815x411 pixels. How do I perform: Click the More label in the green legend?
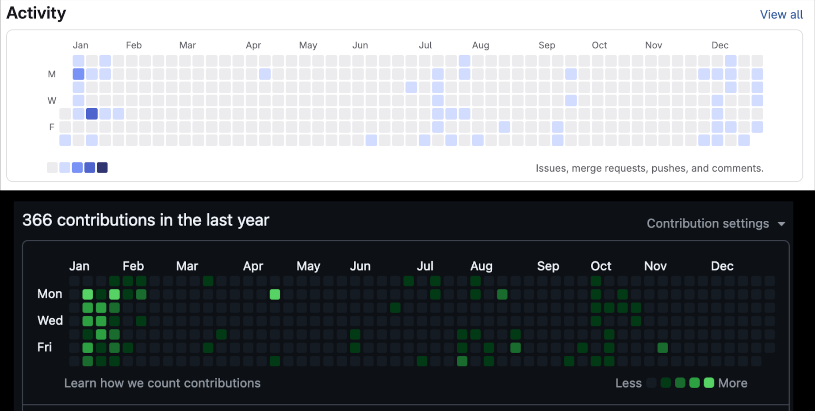tap(732, 383)
